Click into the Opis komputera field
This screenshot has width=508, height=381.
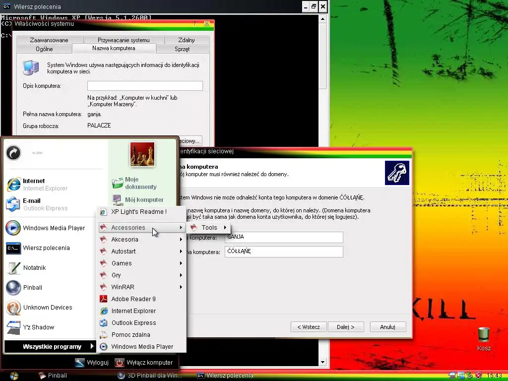pos(145,86)
